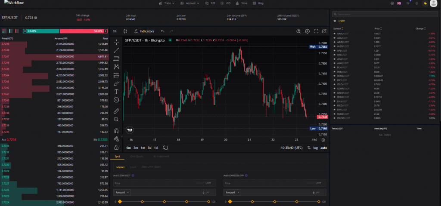
Task: Open user profile avatar
Action: coord(434,3)
